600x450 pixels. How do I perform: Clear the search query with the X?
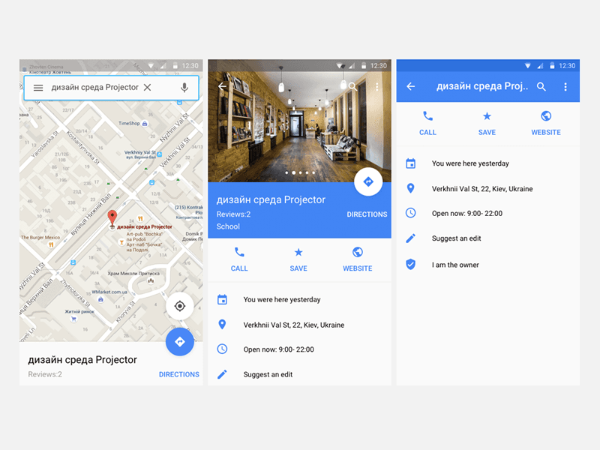tap(148, 88)
